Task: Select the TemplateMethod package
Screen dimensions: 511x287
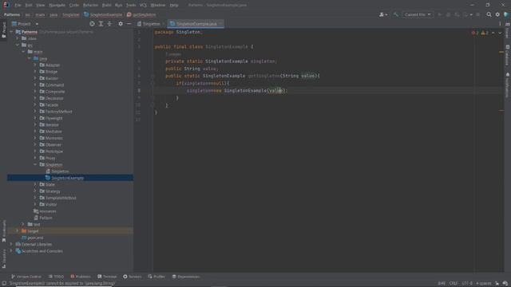Action: (61, 198)
